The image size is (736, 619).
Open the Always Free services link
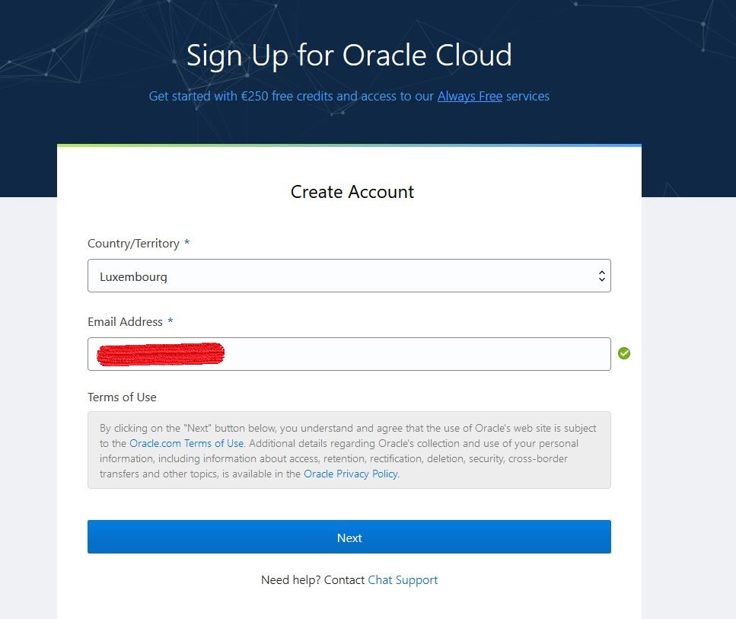click(x=469, y=96)
